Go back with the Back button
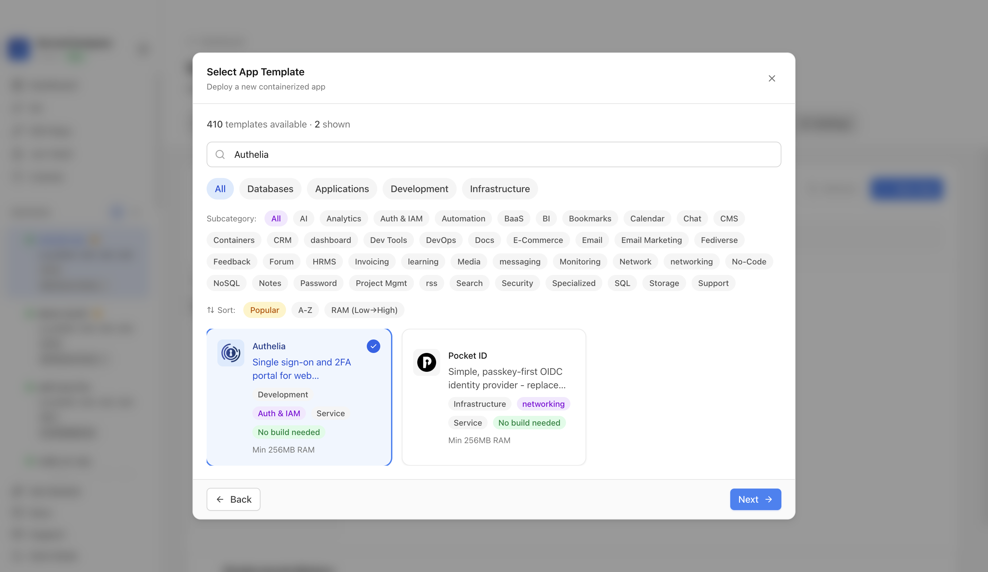 (x=233, y=499)
